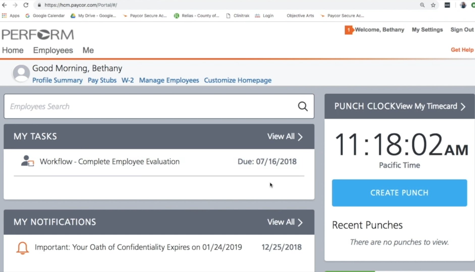Select the Me menu item
The height and width of the screenshot is (272, 475).
tap(88, 50)
